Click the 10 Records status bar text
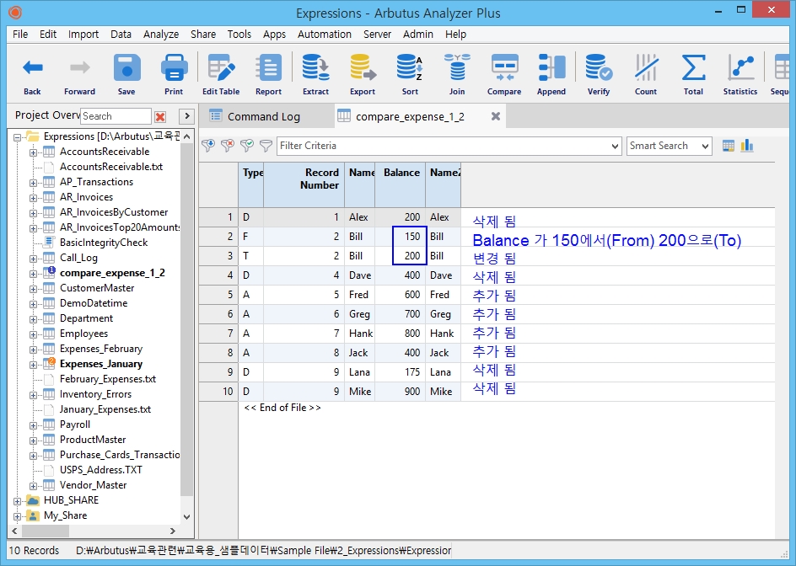This screenshot has width=796, height=566. point(34,551)
